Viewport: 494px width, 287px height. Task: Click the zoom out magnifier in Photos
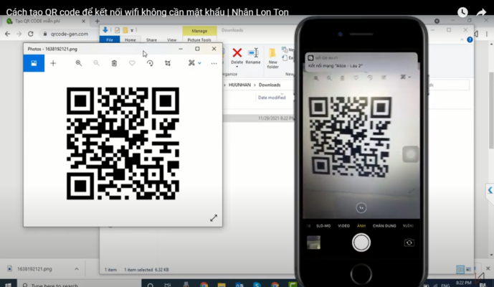[x=96, y=63]
